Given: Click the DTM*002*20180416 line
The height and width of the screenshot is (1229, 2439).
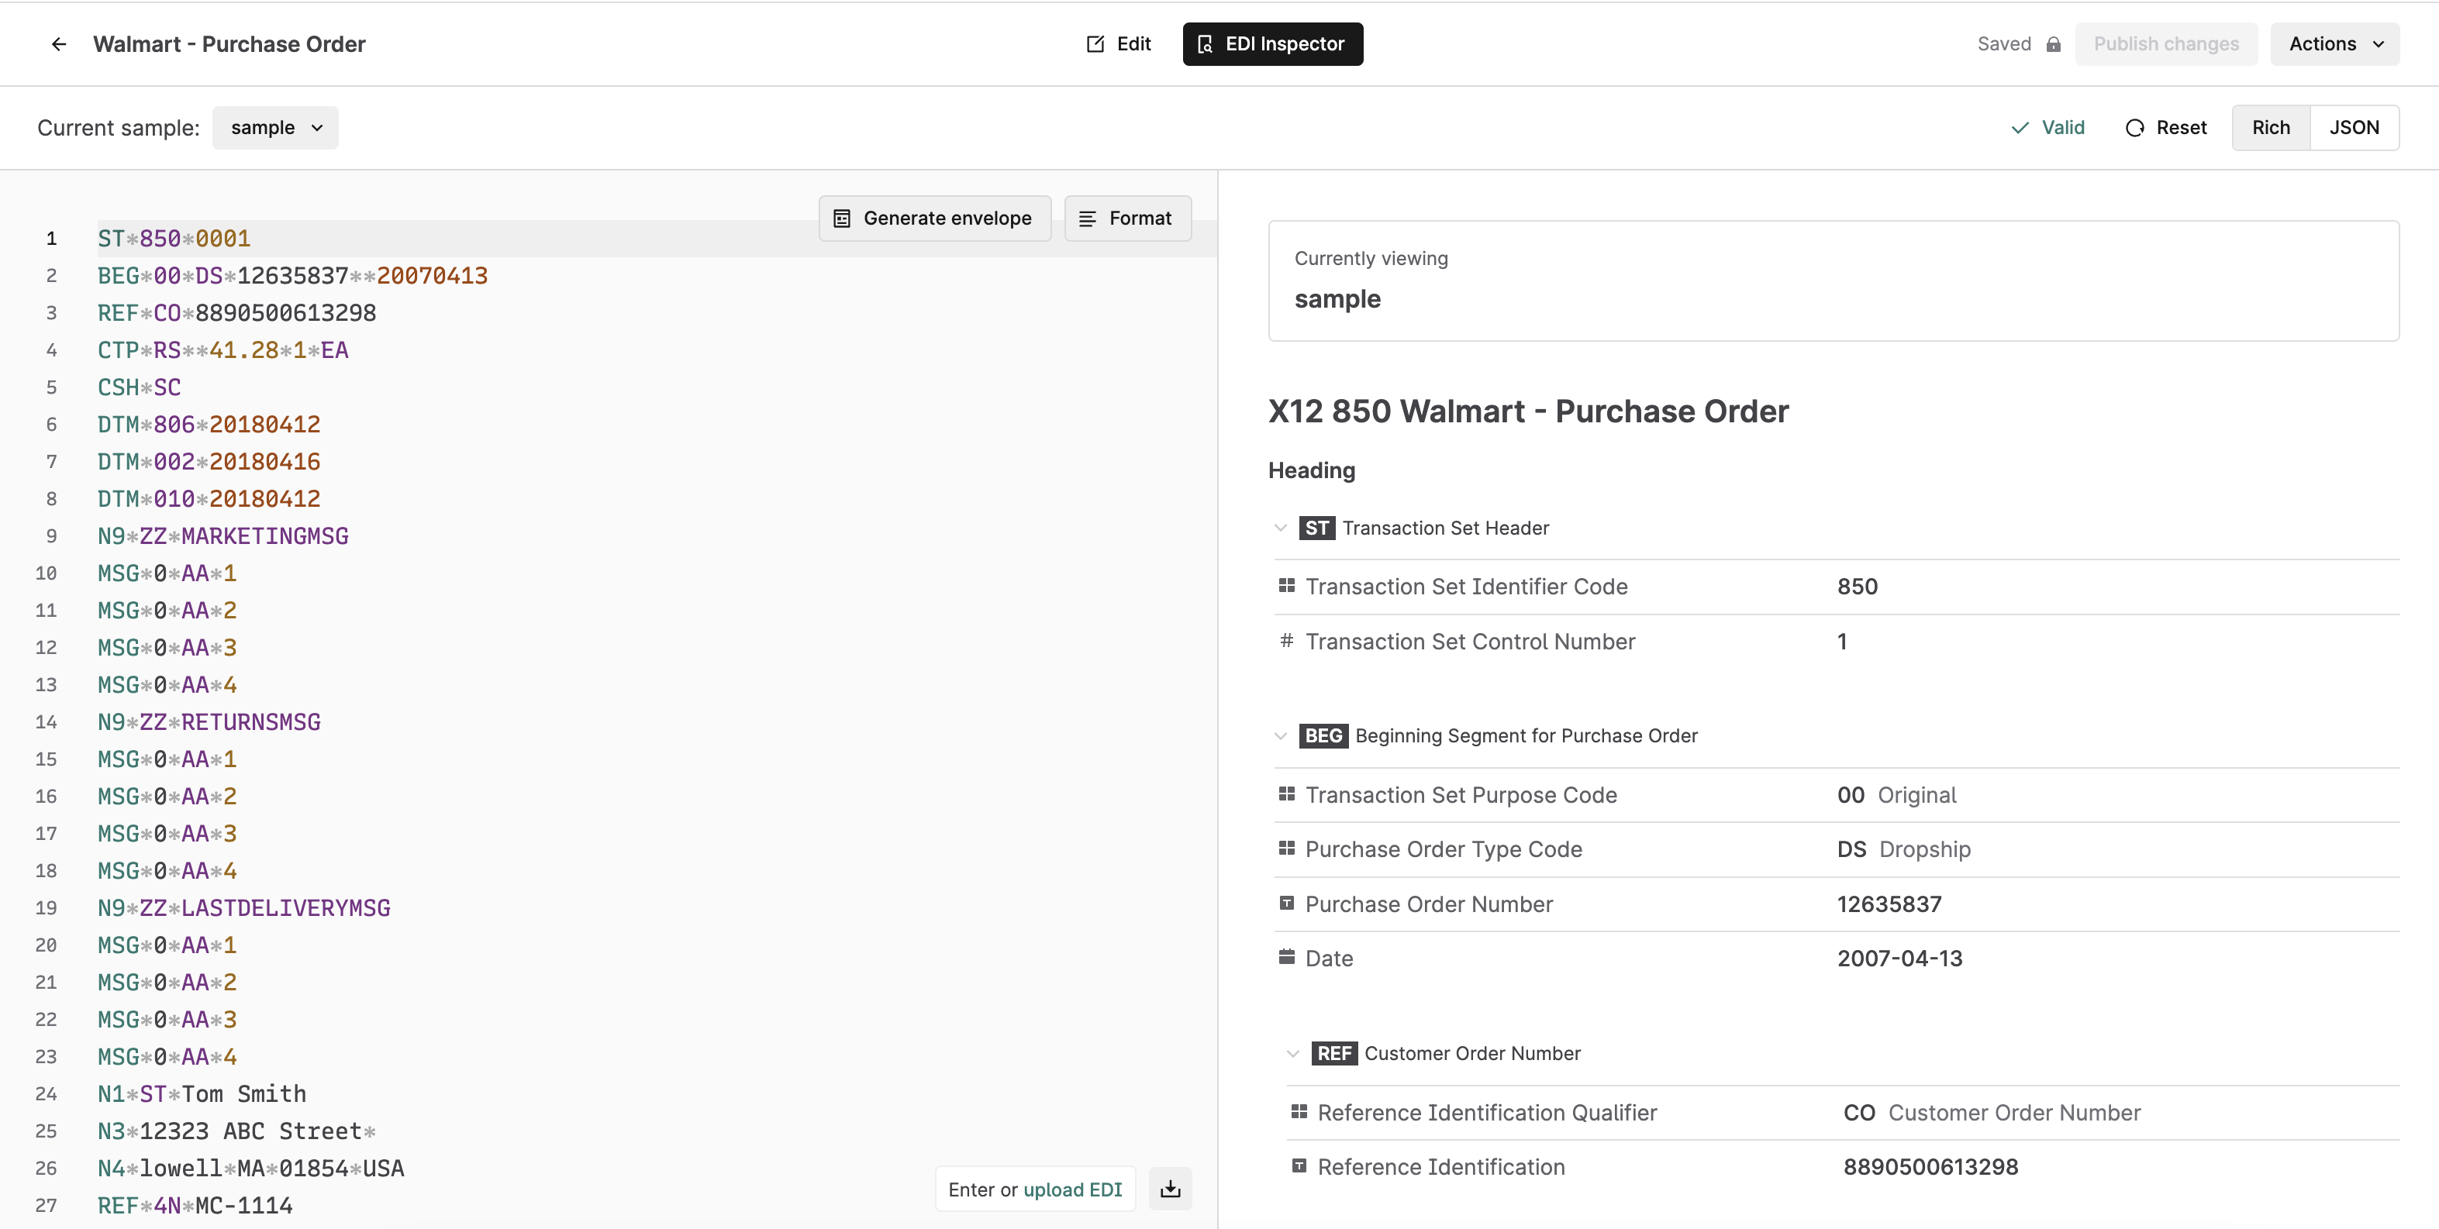Looking at the screenshot, I should (209, 462).
